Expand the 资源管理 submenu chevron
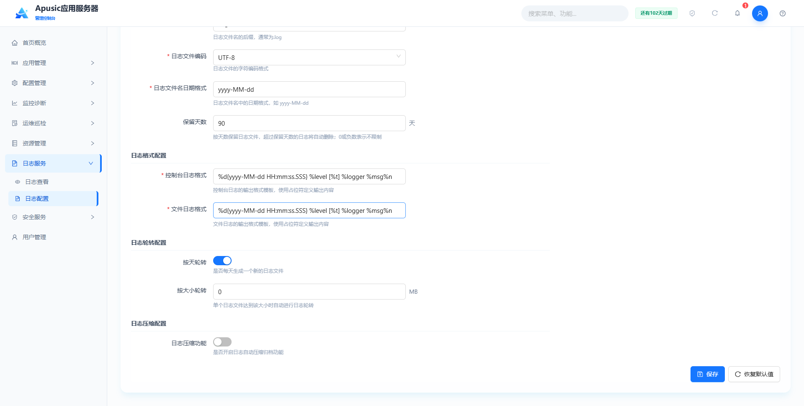Image resolution: width=804 pixels, height=406 pixels. [x=93, y=143]
